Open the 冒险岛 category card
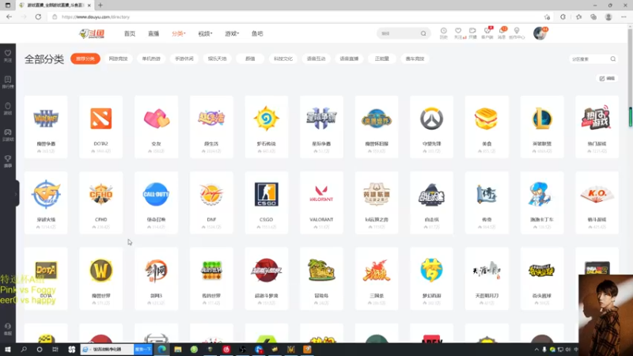 coord(321,278)
